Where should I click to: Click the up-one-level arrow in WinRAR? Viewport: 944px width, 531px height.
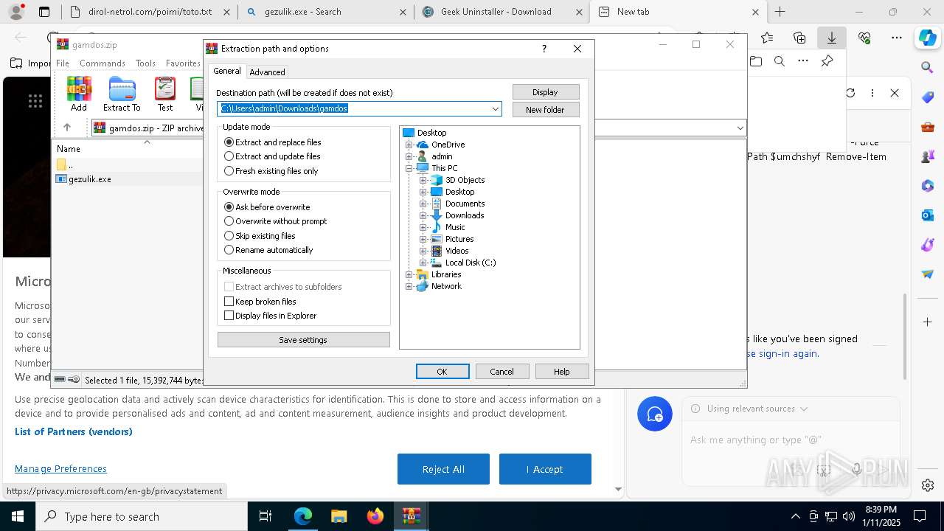66,128
